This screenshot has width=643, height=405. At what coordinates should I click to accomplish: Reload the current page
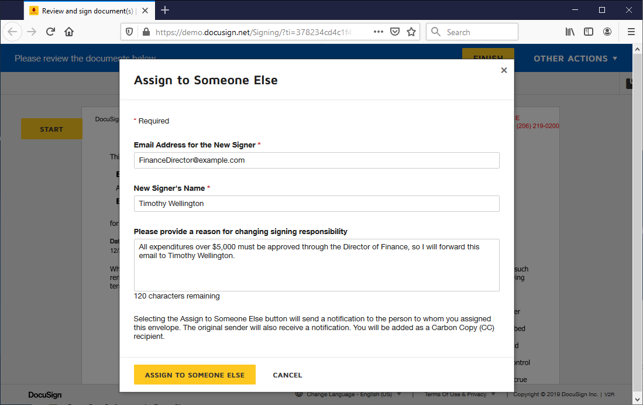click(x=50, y=32)
